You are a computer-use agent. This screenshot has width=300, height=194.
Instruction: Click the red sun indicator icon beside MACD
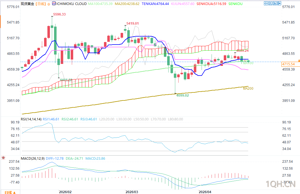pos(3,158)
